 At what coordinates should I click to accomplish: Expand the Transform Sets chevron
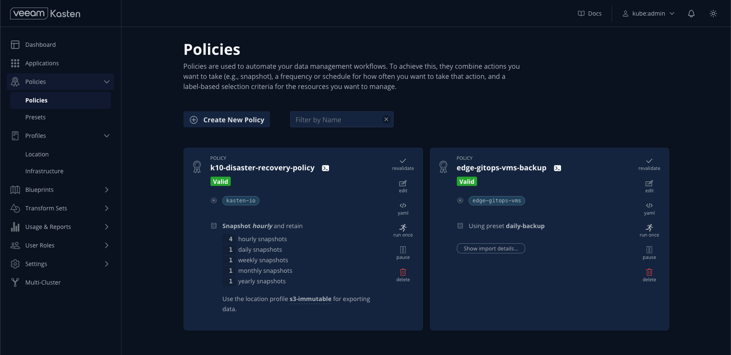point(107,208)
